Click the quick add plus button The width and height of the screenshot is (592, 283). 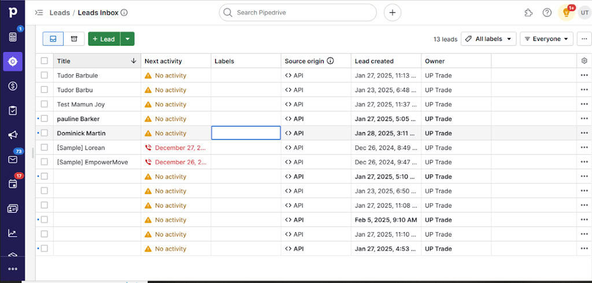(393, 13)
